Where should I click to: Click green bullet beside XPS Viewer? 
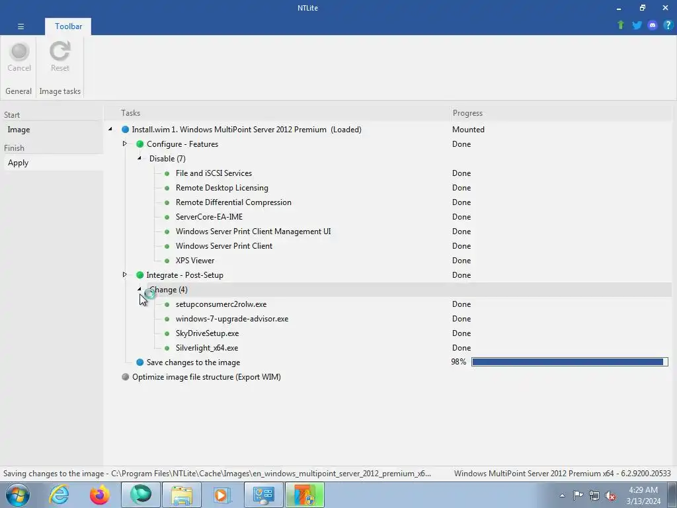pos(167,261)
